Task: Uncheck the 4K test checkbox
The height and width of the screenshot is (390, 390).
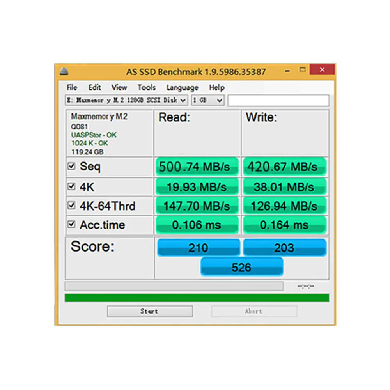Action: click(71, 186)
